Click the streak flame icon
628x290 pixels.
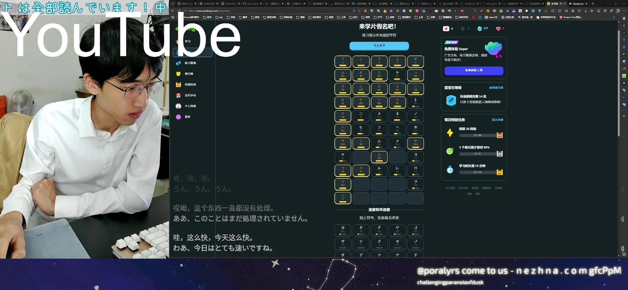[463, 29]
